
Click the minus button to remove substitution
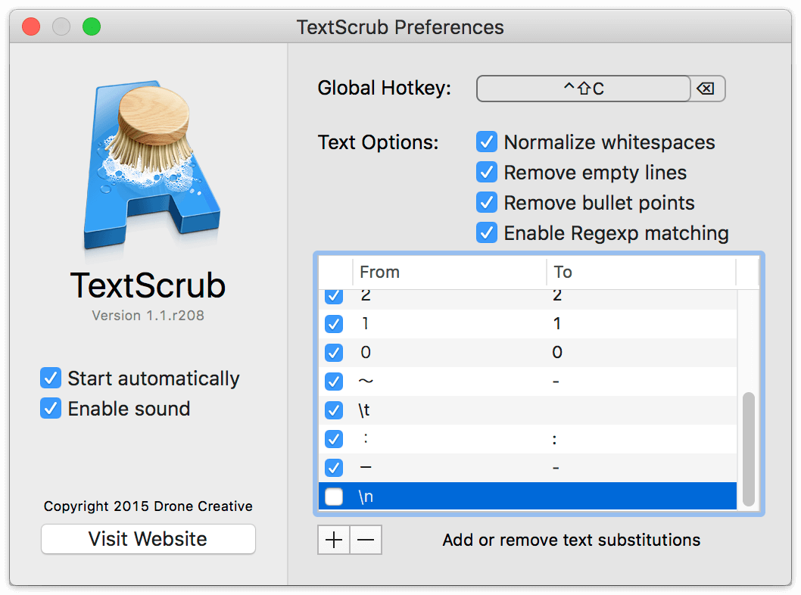tap(366, 540)
